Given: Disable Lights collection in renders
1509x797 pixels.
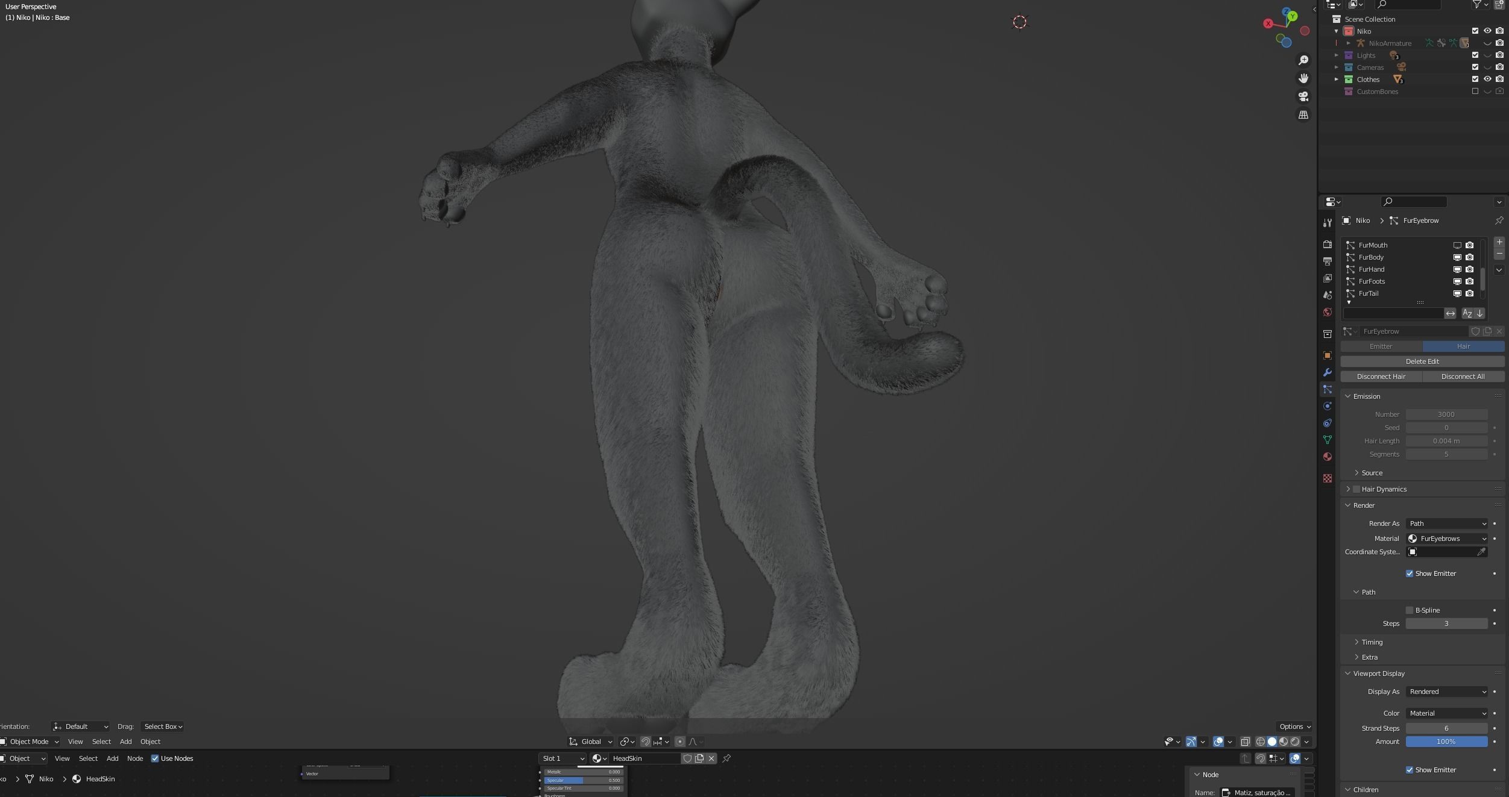Looking at the screenshot, I should 1499,55.
